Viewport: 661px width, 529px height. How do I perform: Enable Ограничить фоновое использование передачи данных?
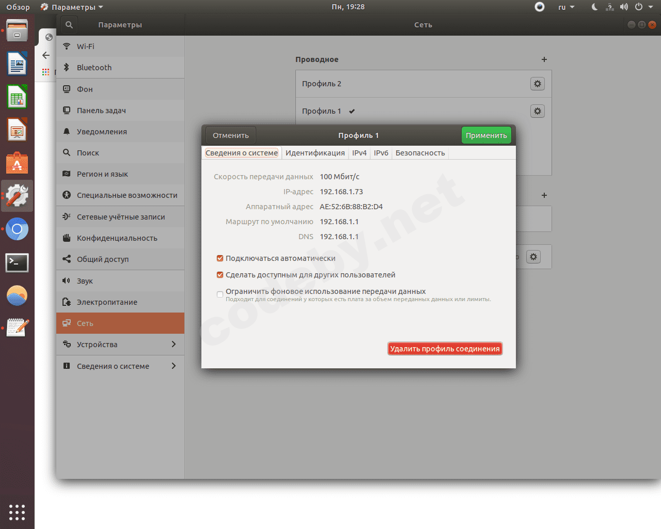pos(220,294)
